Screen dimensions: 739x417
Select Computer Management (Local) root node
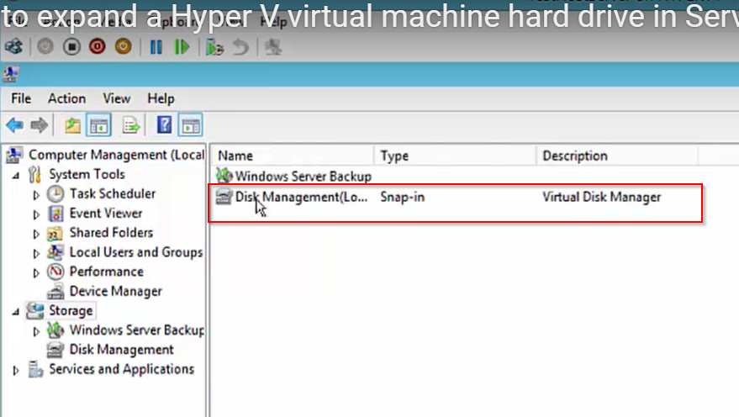pos(116,155)
